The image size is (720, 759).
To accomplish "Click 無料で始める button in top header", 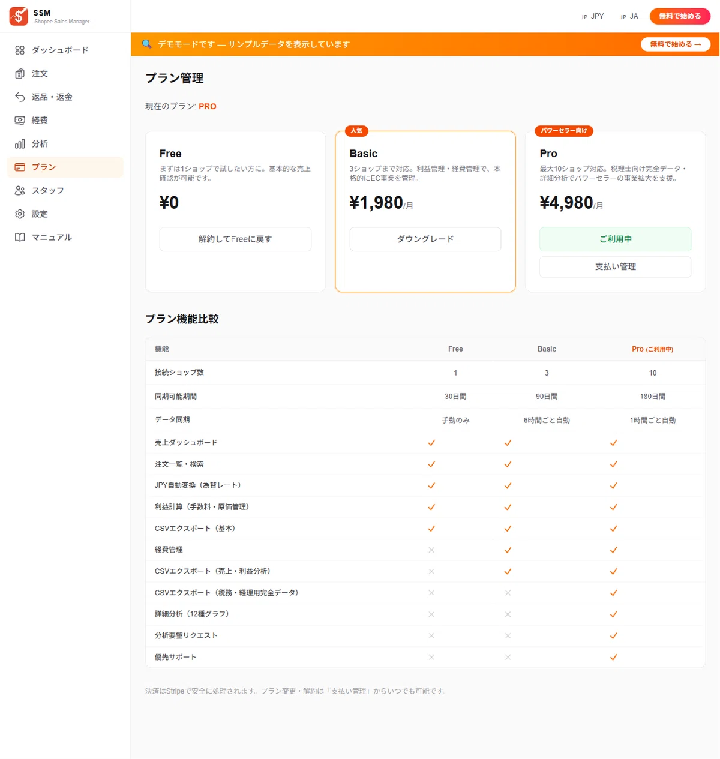I will (x=680, y=16).
